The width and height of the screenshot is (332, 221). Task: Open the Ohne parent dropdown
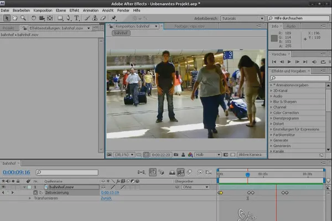click(x=195, y=187)
